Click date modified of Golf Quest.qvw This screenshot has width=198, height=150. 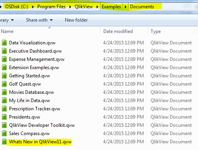(x=123, y=84)
